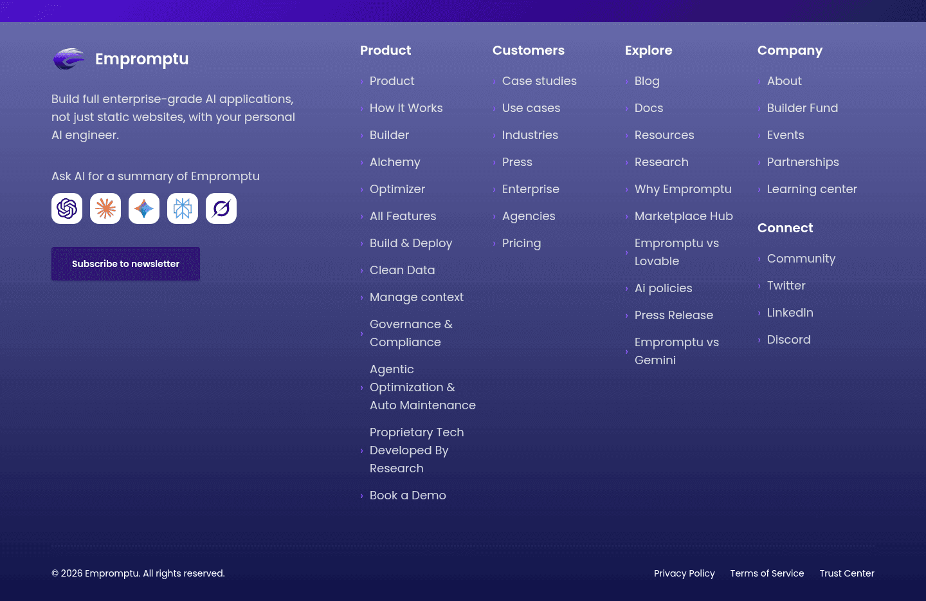
Task: Click the copyright notice text
Action: click(x=138, y=573)
